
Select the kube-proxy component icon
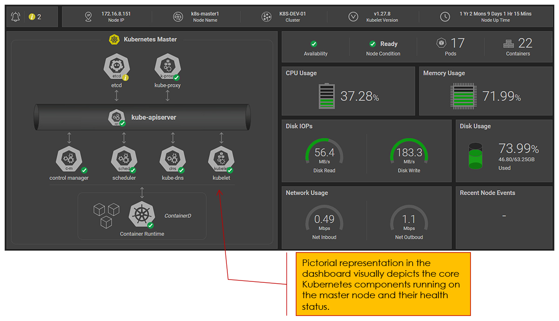[167, 68]
